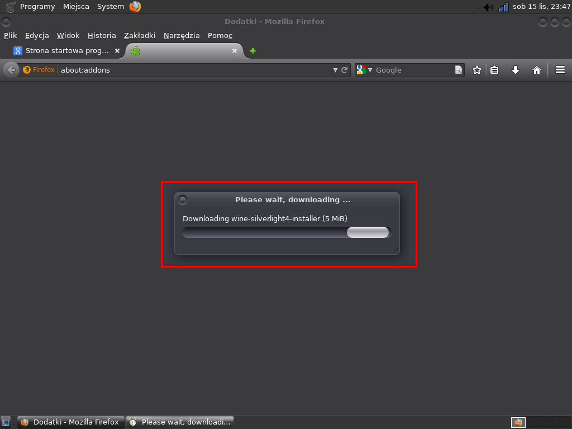Click the search go icon
Screen dimensions: 572x429
click(x=459, y=70)
